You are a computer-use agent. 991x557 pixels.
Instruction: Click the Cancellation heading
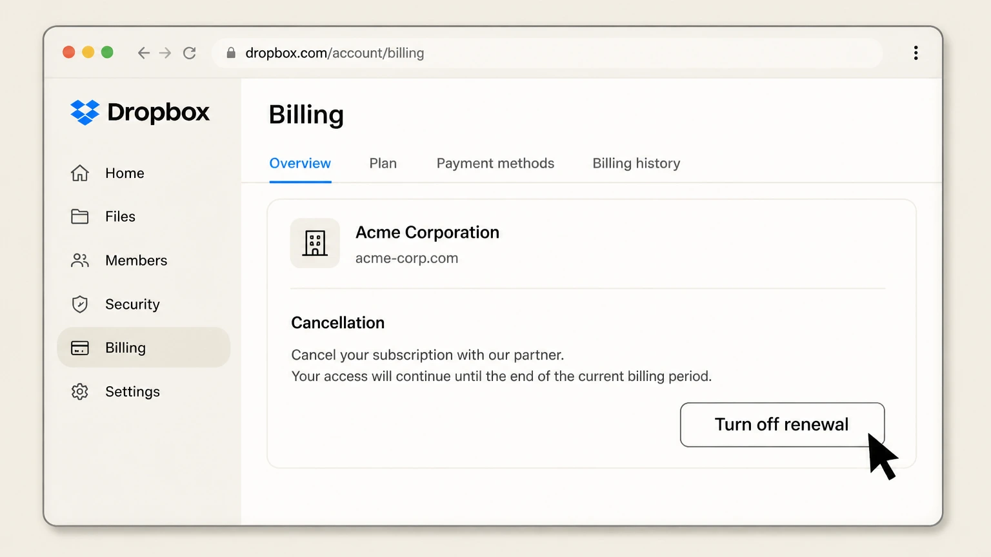[x=337, y=322]
